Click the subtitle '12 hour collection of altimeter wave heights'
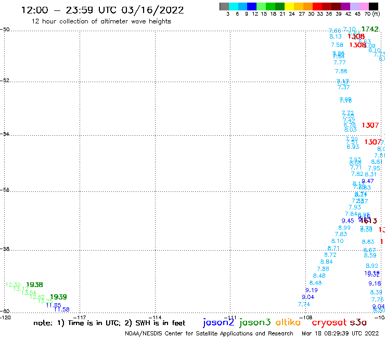This screenshot has width=385, height=338. (x=101, y=21)
